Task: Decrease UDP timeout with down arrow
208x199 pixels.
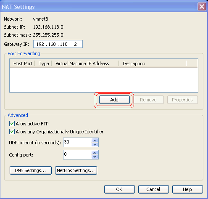Action: point(95,144)
